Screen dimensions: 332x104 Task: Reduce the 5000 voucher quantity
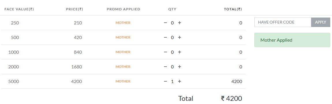[165, 81]
